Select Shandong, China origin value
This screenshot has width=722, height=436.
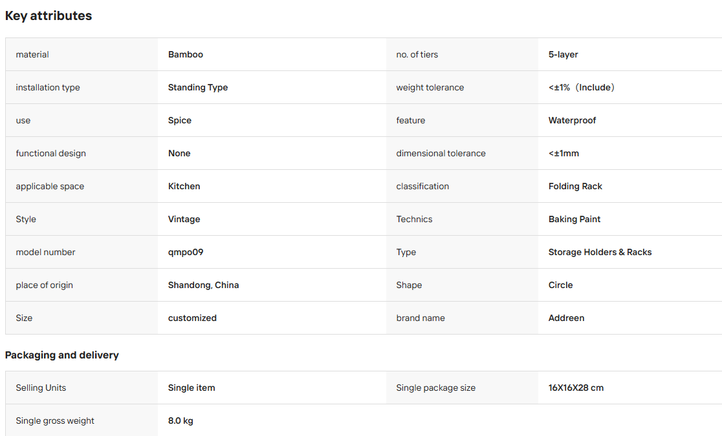(x=204, y=285)
